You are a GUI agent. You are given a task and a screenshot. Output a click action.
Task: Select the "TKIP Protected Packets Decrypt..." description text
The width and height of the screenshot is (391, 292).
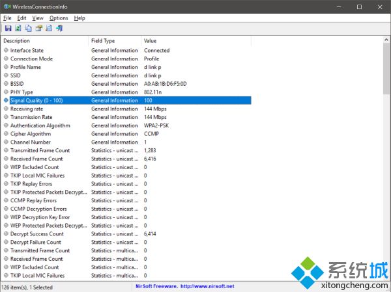point(49,192)
